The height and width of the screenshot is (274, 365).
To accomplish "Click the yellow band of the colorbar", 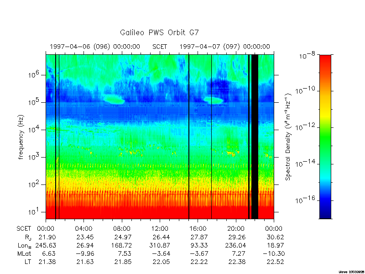I will pos(325,113).
